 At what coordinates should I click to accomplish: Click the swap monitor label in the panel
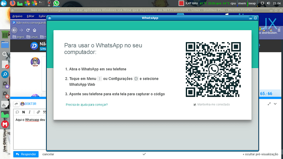[x=252, y=3]
